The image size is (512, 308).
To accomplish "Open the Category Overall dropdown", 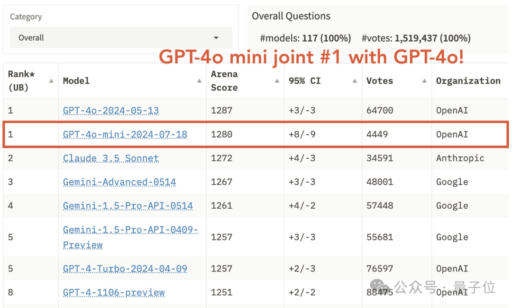I will pos(121,38).
